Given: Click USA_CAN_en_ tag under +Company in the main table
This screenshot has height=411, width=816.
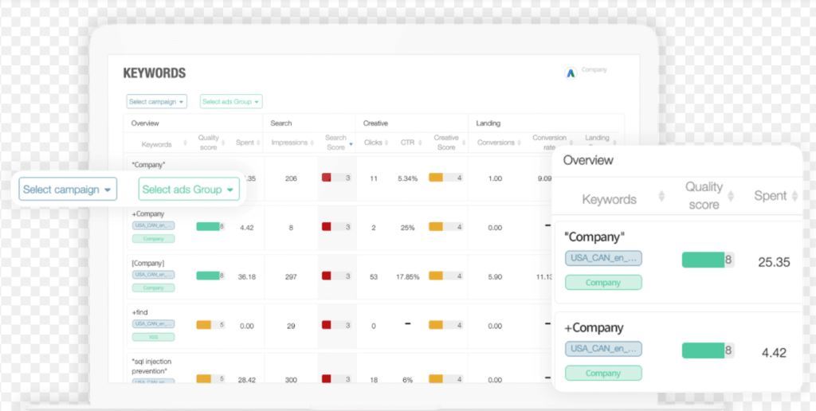Looking at the screenshot, I should tap(154, 225).
